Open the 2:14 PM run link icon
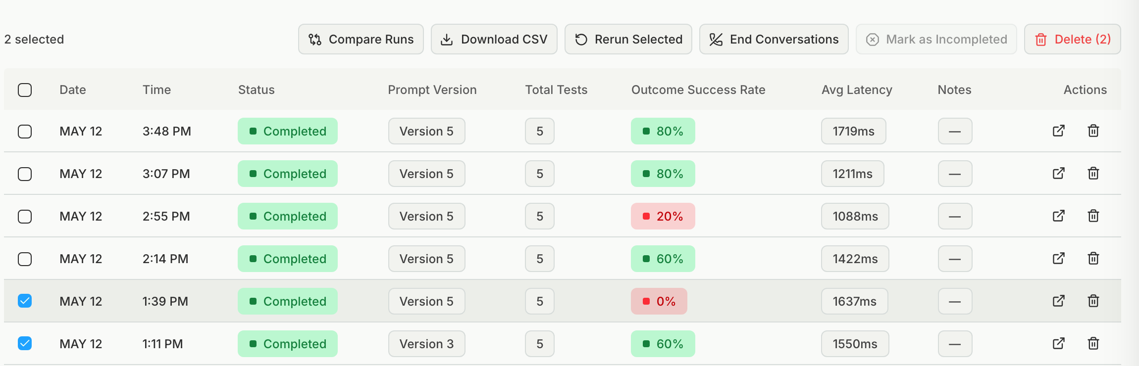The width and height of the screenshot is (1139, 366). (x=1058, y=259)
